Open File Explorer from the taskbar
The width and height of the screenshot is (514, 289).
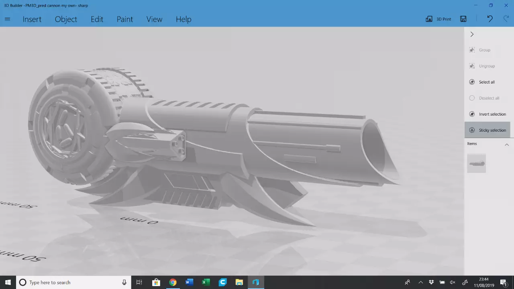pos(239,282)
